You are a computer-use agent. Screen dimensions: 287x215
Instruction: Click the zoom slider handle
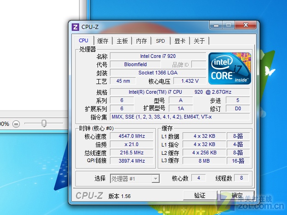(44, 123)
